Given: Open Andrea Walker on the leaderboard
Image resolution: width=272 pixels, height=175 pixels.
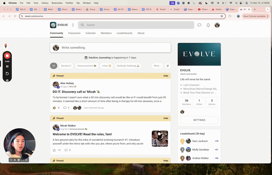Looking at the screenshot, I should point(200,158).
